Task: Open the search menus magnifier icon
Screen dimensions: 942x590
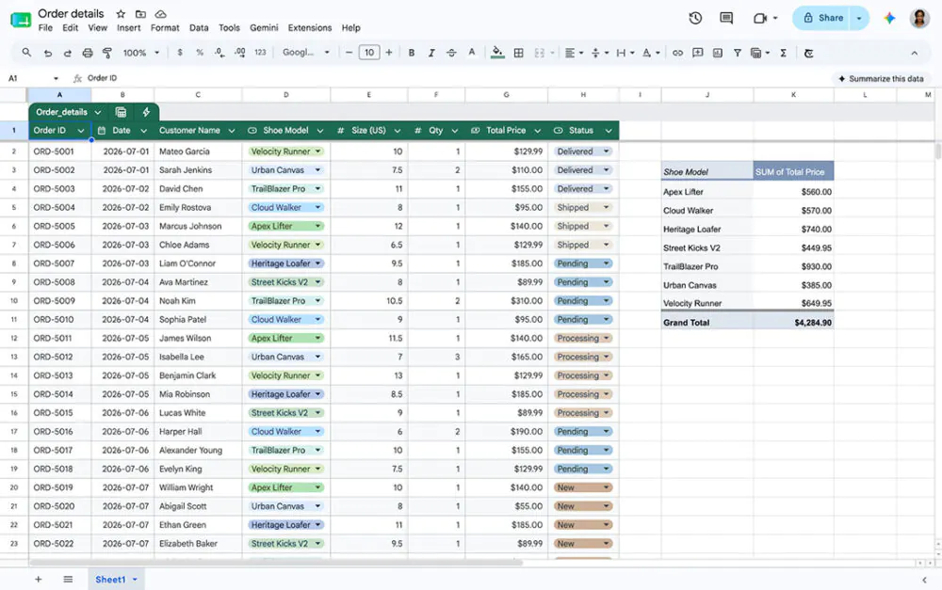Action: coord(26,53)
